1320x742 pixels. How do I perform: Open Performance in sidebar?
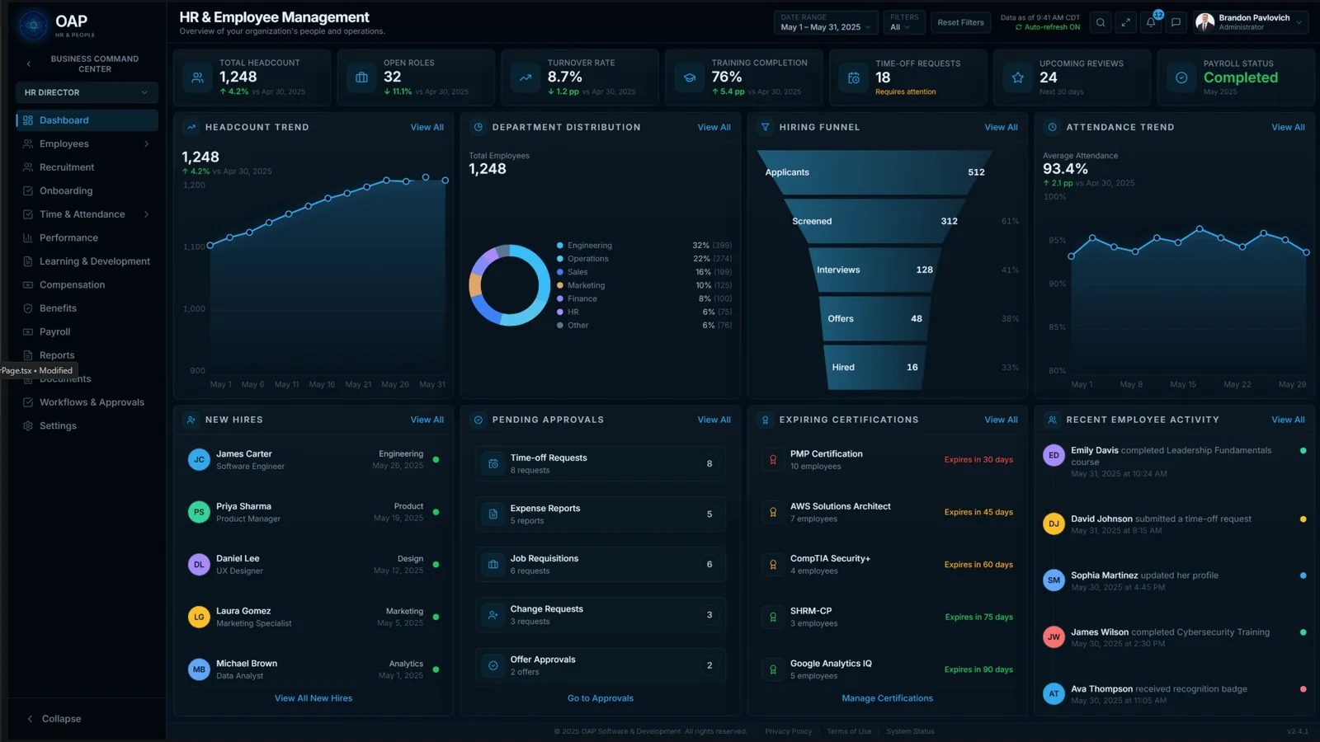click(x=87, y=238)
